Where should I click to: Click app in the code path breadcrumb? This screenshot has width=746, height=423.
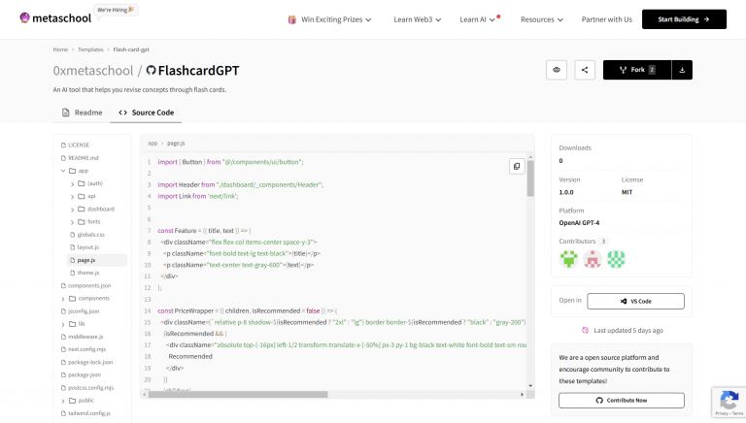tap(153, 143)
